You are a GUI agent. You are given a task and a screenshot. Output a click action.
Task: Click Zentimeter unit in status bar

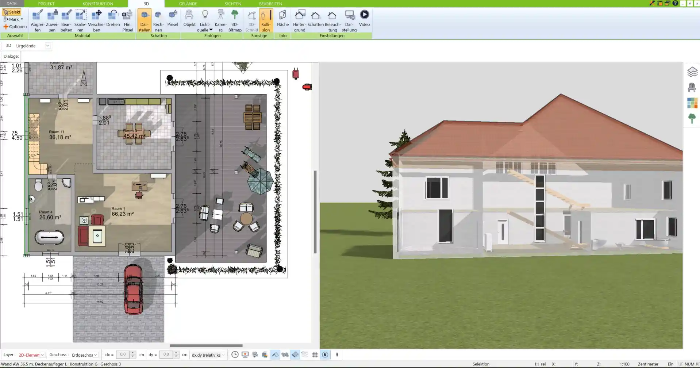(x=648, y=364)
